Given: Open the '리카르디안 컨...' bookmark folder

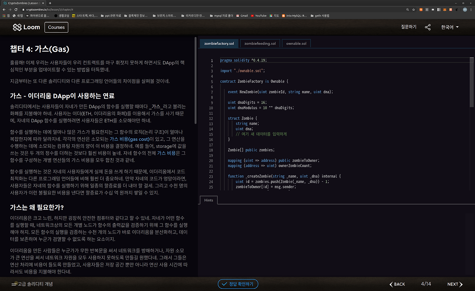Looking at the screenshot, I should point(193,16).
